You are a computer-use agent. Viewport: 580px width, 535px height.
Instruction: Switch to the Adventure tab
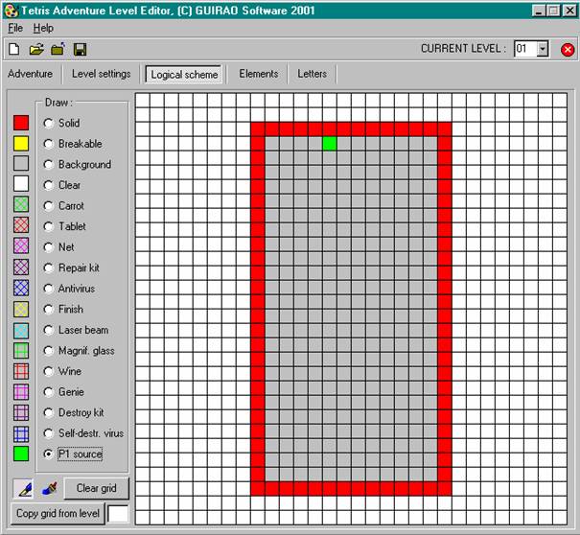pyautogui.click(x=31, y=74)
